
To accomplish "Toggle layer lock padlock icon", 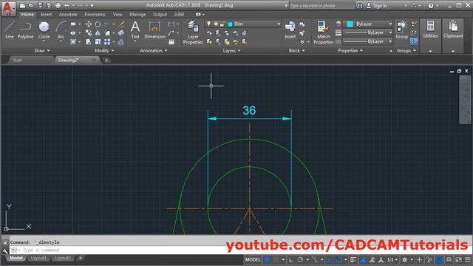I will (x=222, y=24).
